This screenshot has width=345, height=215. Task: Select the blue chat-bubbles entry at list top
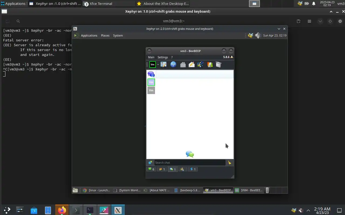click(x=151, y=74)
